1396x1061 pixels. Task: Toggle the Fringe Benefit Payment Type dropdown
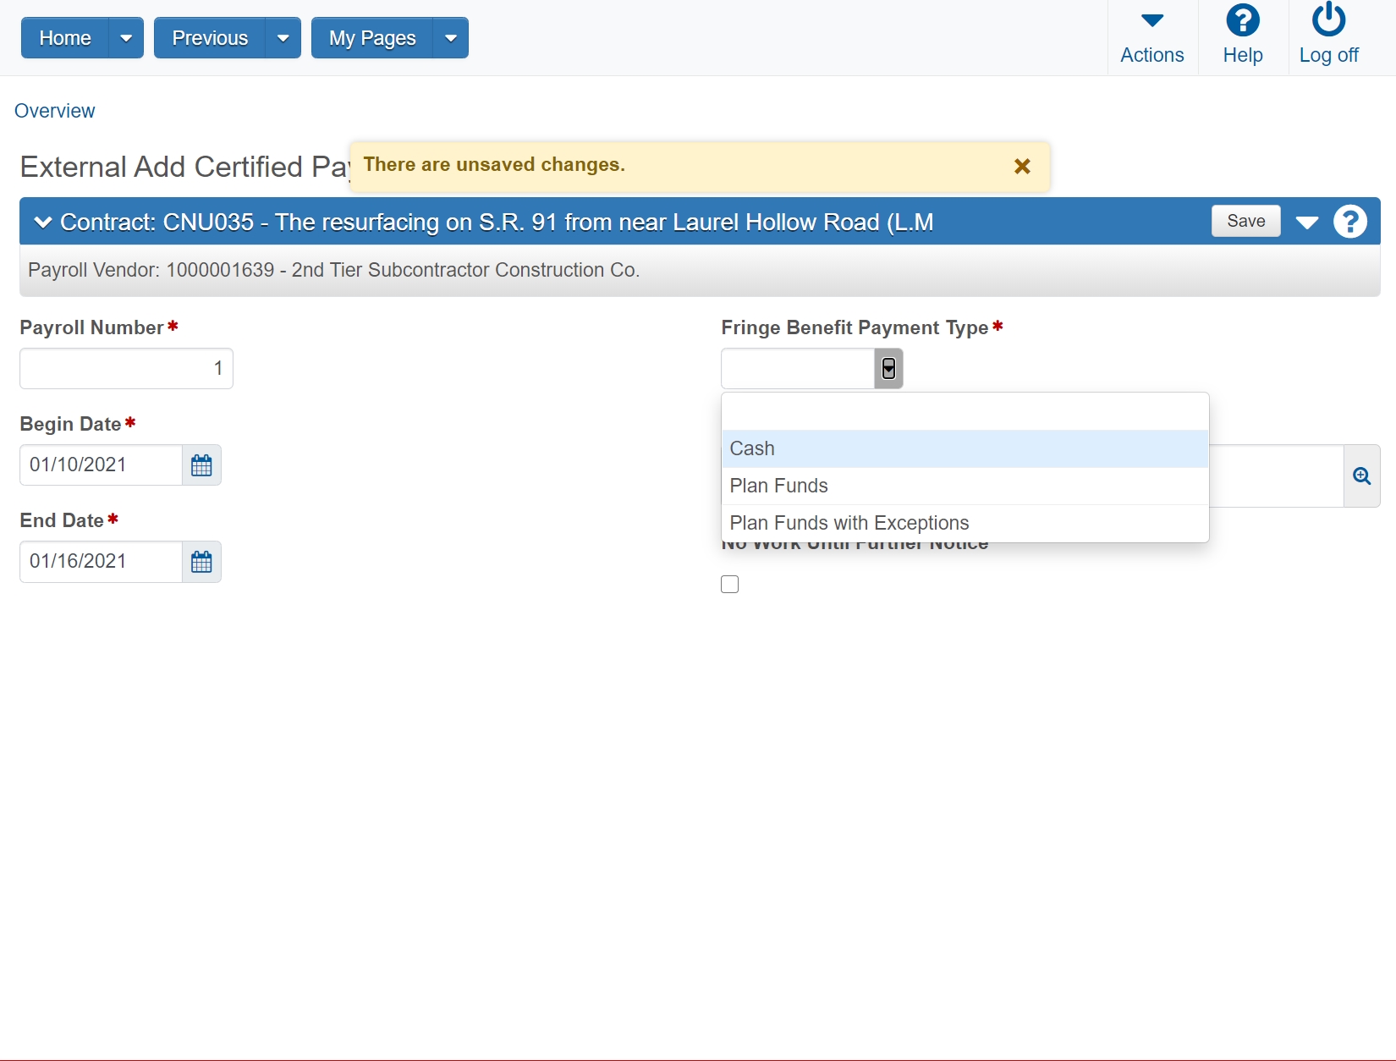coord(888,369)
